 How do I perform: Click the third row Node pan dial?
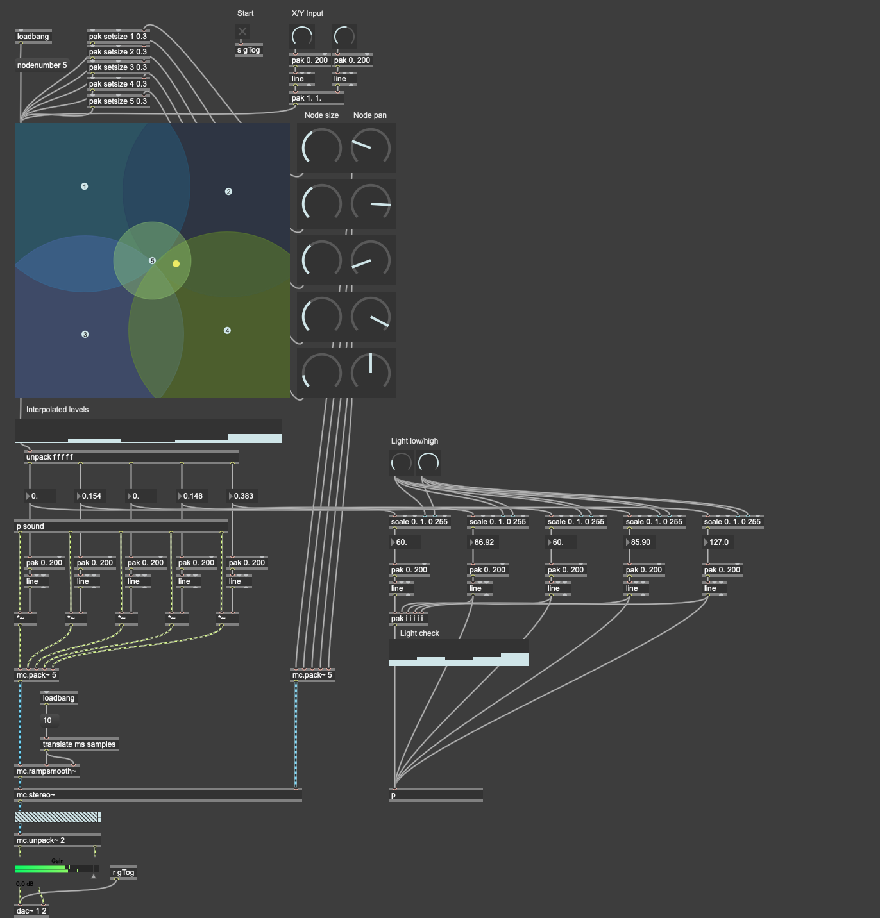pyautogui.click(x=371, y=260)
